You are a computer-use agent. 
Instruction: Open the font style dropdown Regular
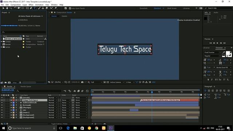pos(213,56)
